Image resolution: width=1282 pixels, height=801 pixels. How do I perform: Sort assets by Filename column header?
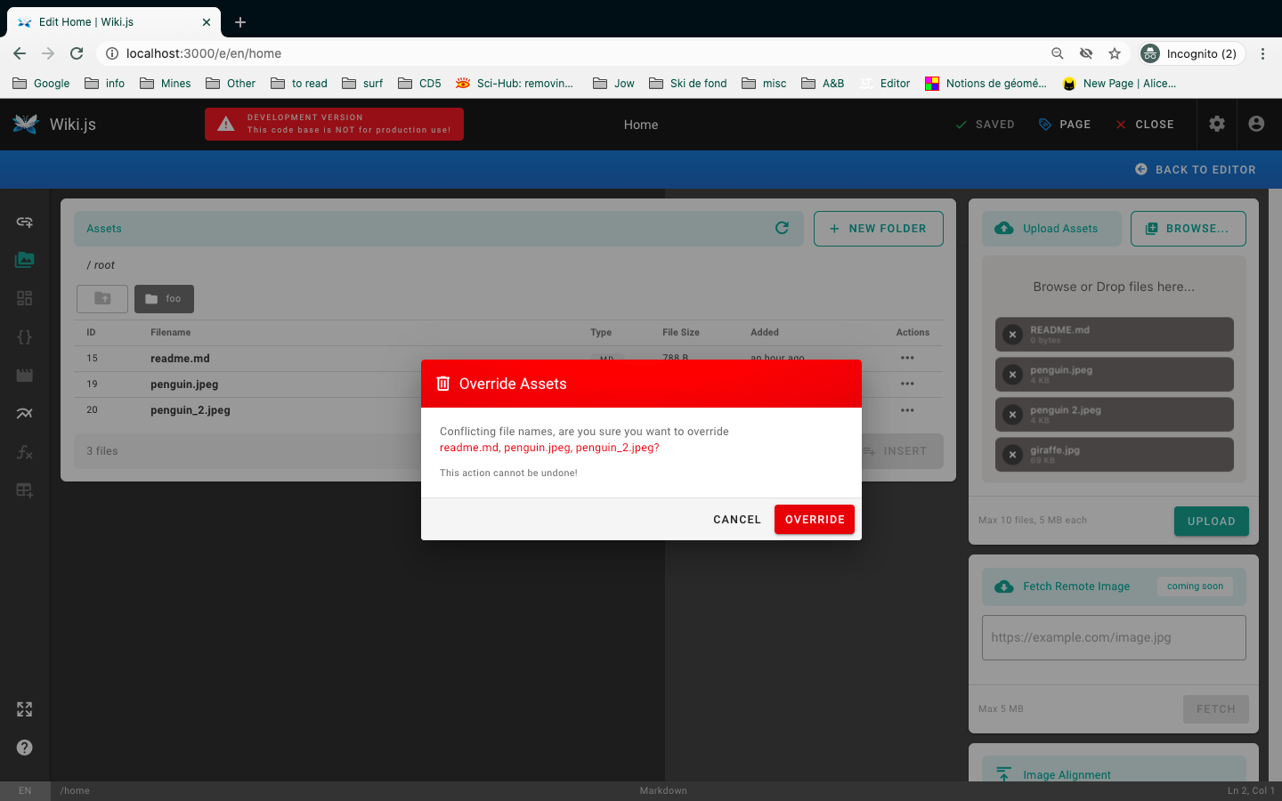click(x=170, y=333)
